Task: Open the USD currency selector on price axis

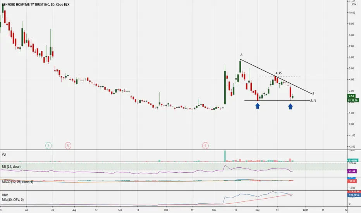Action: click(354, 3)
